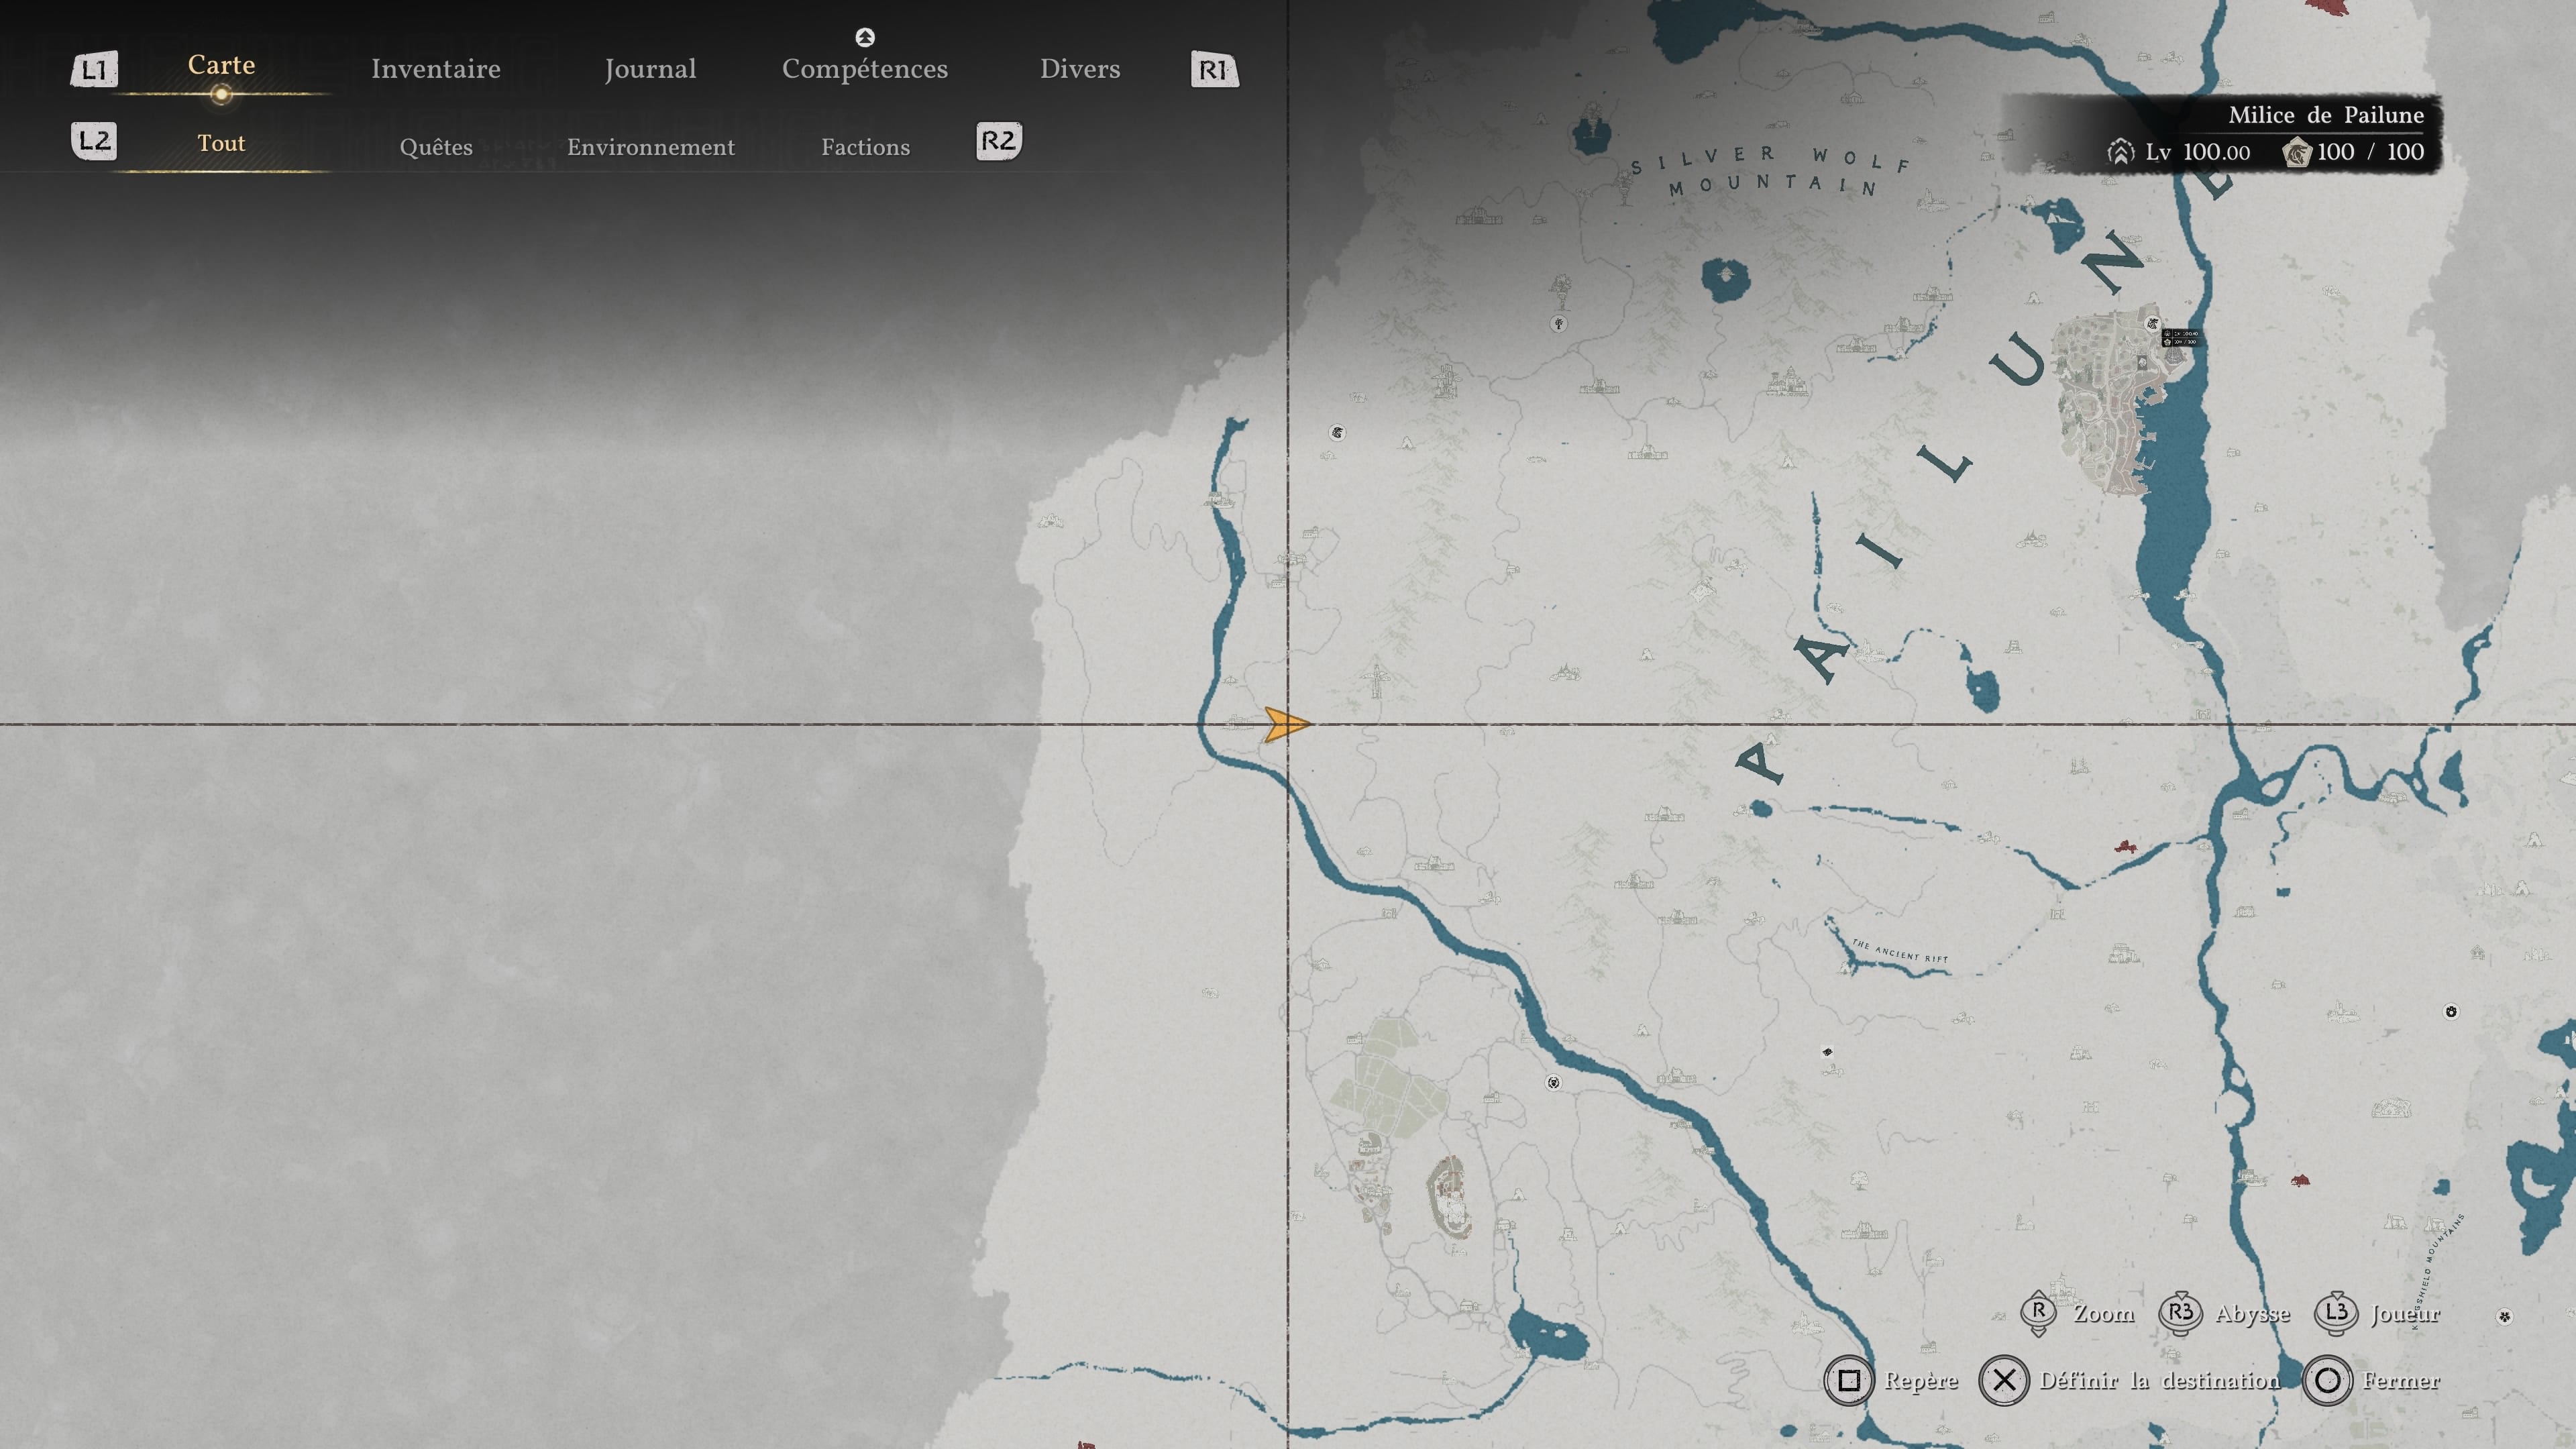
Task: Click the Zoom label
Action: point(2103,1313)
